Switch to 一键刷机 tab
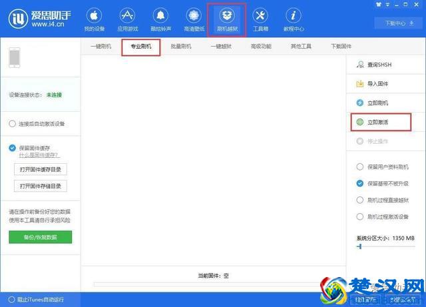This screenshot has width=426, height=307. click(101, 47)
